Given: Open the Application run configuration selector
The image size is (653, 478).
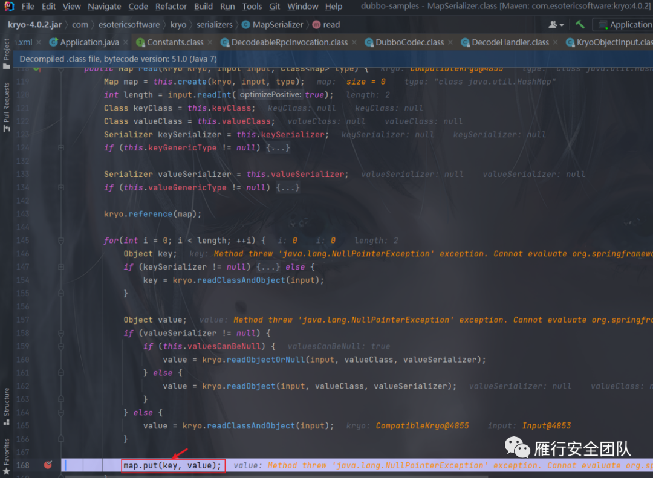Looking at the screenshot, I should click(625, 25).
